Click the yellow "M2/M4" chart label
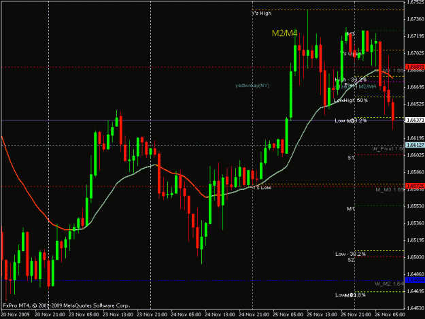This screenshot has height=319, width=425. [284, 33]
